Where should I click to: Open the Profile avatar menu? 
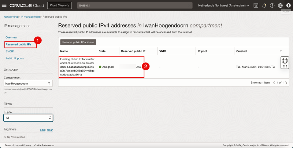(288, 5)
